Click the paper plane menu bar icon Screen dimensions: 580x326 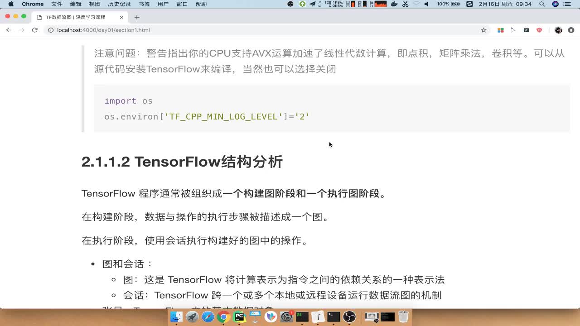click(x=313, y=4)
